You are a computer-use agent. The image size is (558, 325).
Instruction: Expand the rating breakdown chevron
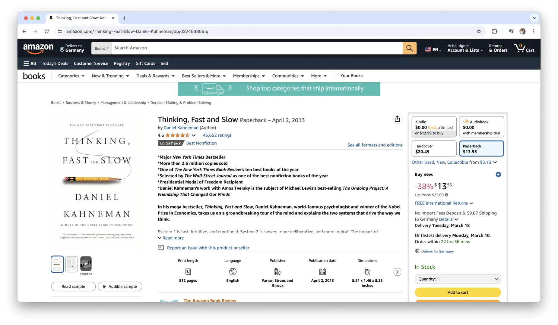(x=194, y=135)
